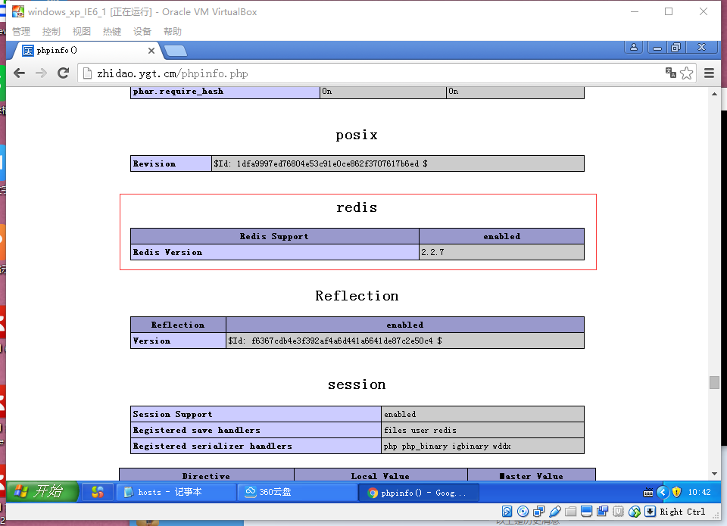Click VirtualBox network adapters icon
The height and width of the screenshot is (526, 727).
(x=538, y=511)
